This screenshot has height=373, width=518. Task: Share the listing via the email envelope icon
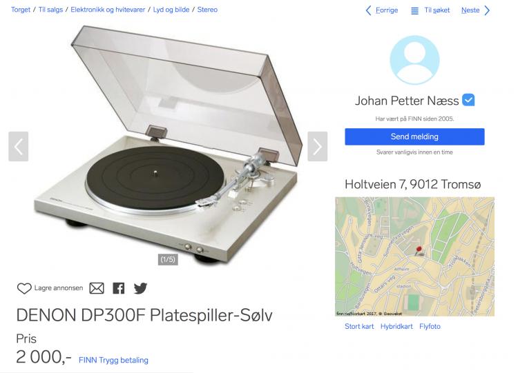pyautogui.click(x=97, y=289)
